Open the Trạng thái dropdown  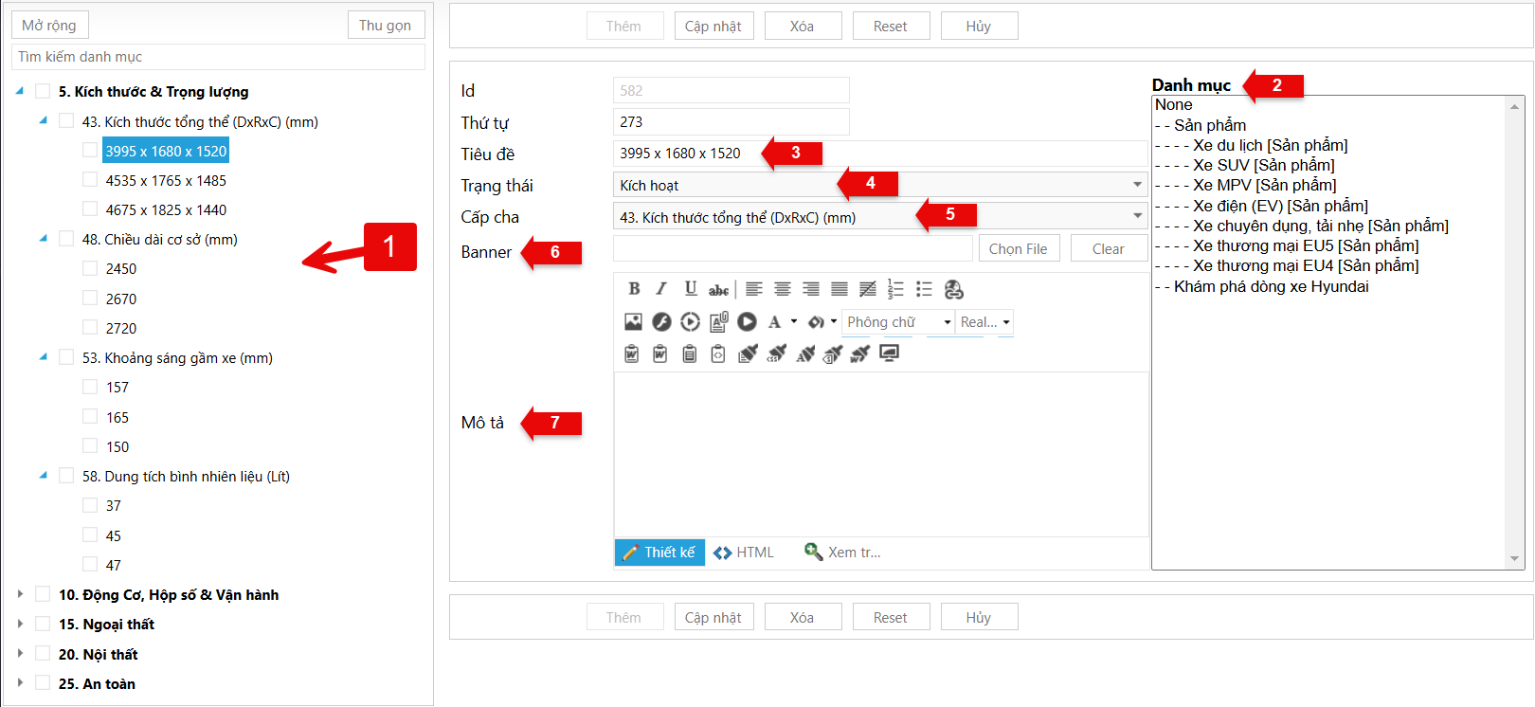1136,185
